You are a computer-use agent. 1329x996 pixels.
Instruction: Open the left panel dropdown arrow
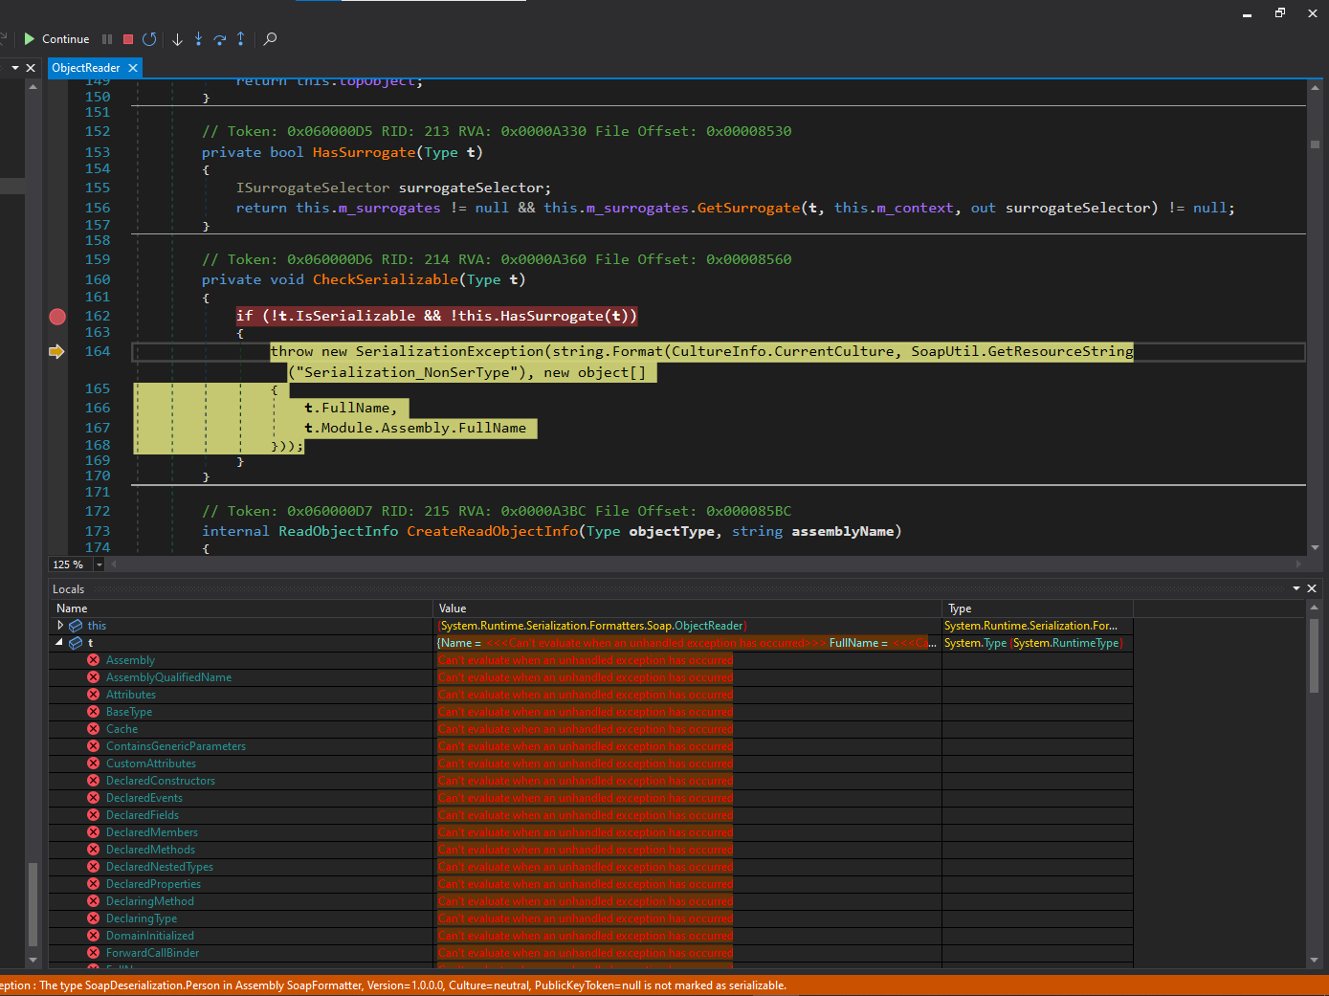tap(15, 68)
